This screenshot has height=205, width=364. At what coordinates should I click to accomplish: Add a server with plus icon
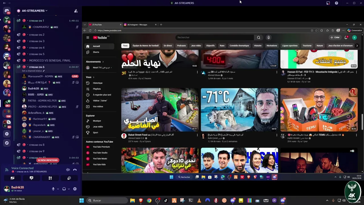click(7, 134)
